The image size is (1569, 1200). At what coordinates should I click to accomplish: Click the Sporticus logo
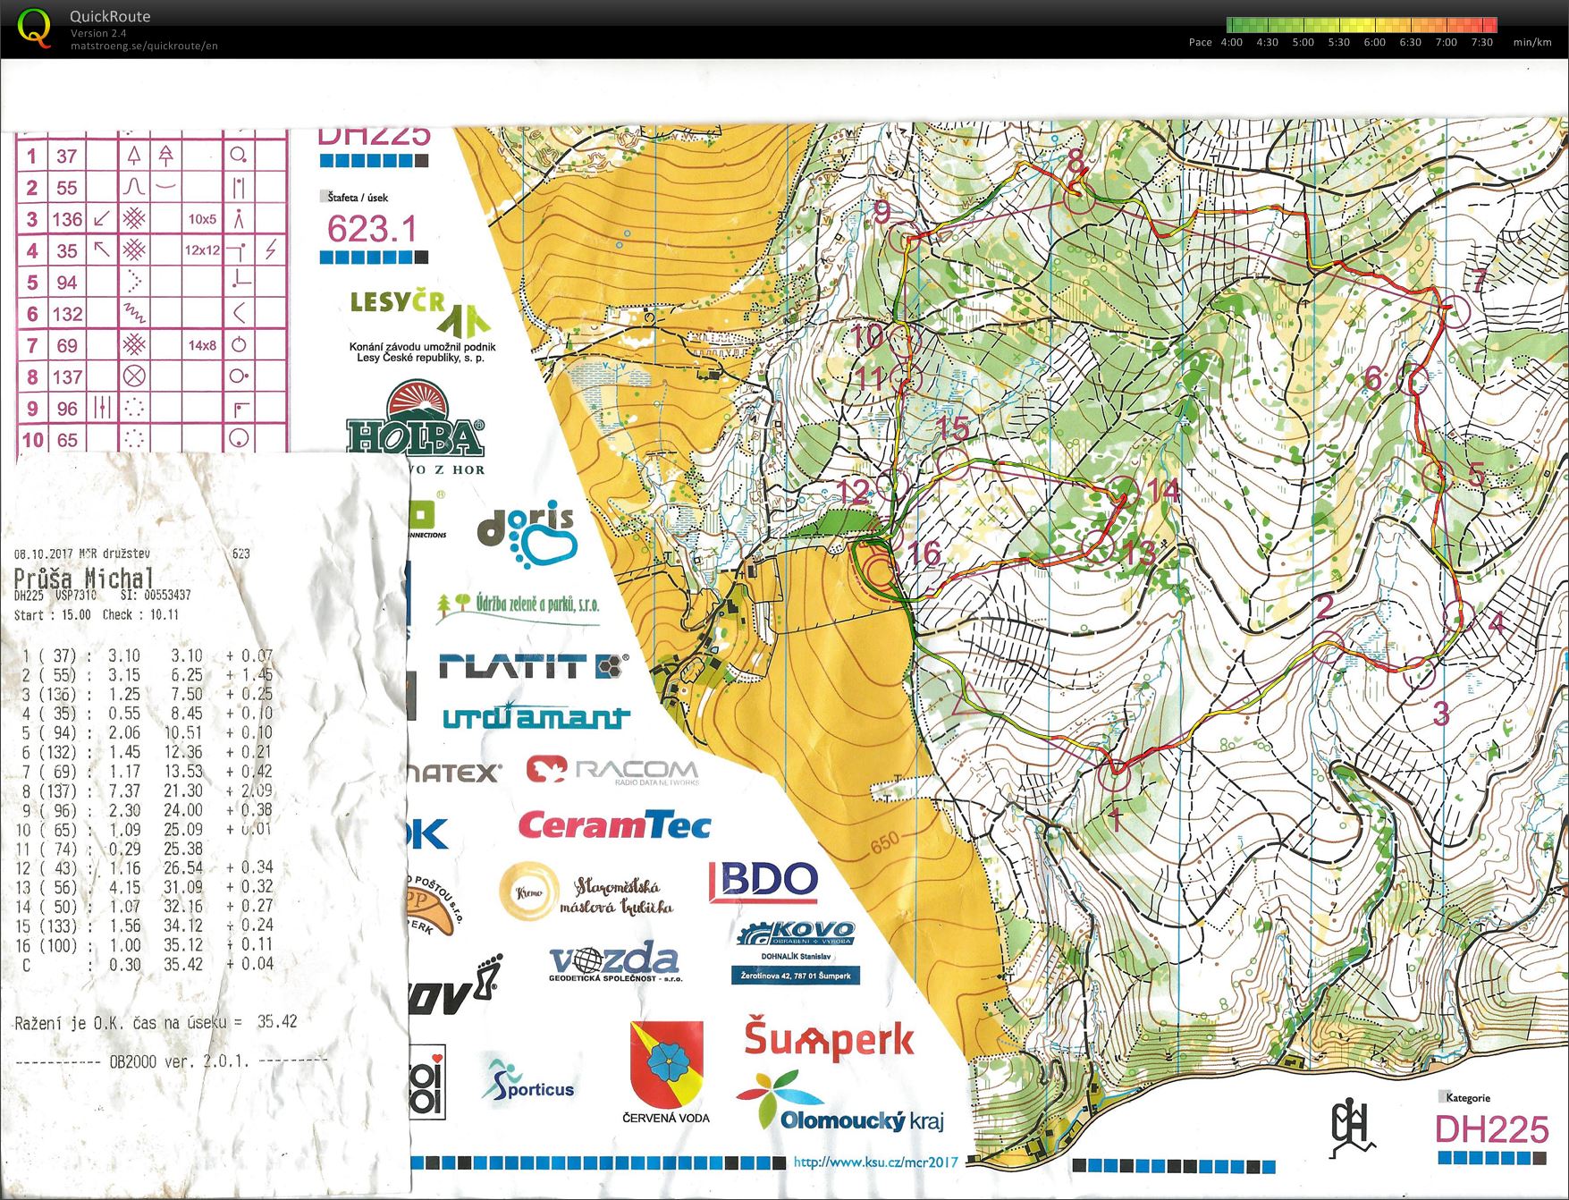coord(528,1081)
